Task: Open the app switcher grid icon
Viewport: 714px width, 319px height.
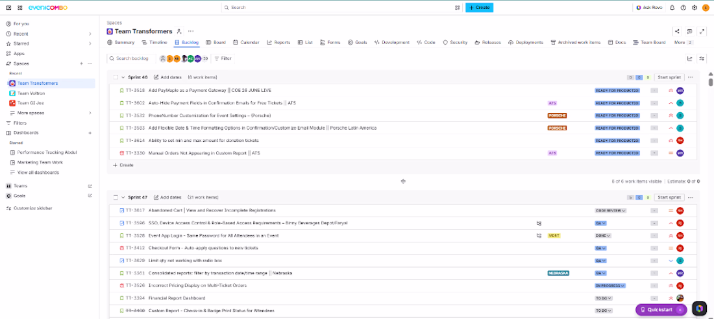Action: point(19,8)
